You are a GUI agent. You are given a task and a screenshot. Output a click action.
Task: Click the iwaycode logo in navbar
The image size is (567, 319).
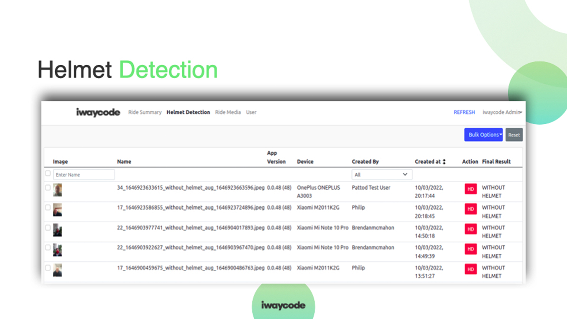pos(98,112)
